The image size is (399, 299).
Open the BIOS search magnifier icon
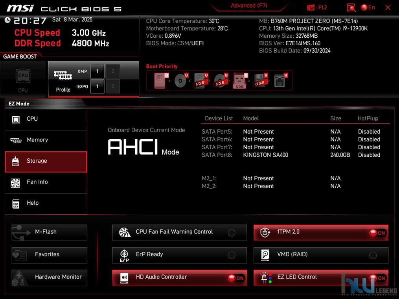(x=351, y=7)
